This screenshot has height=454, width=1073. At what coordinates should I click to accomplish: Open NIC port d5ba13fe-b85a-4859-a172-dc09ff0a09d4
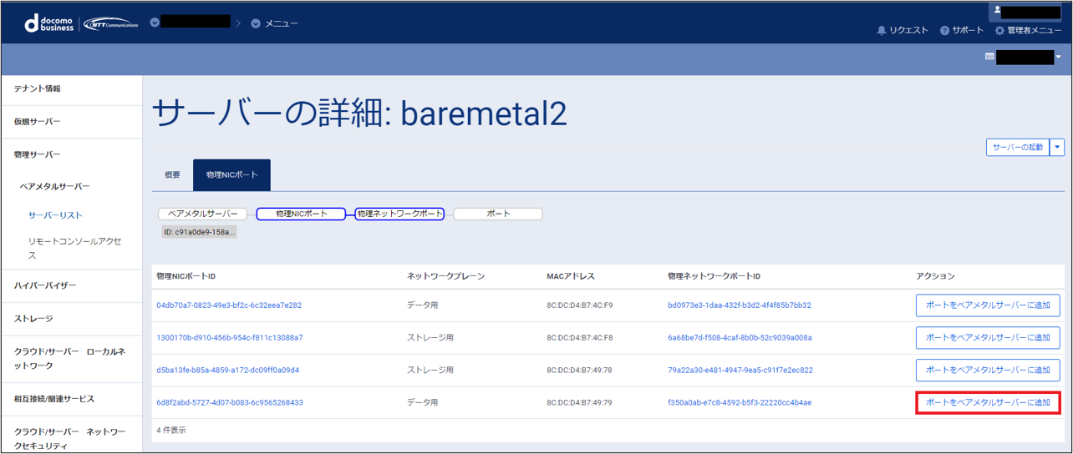point(227,371)
